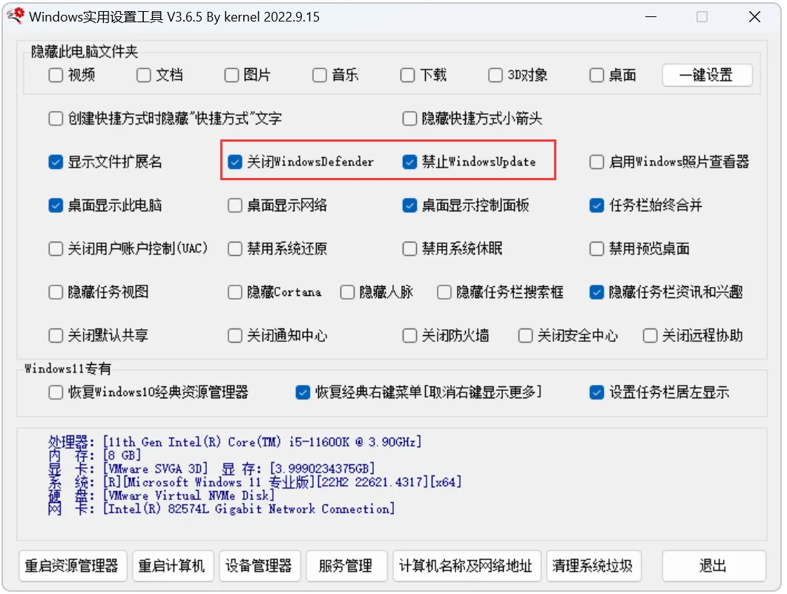The height and width of the screenshot is (594, 787).
Task: Open 设备管理器 via bottom button
Action: click(259, 566)
